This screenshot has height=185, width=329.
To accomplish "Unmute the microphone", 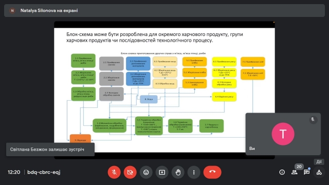I will pos(114,172).
